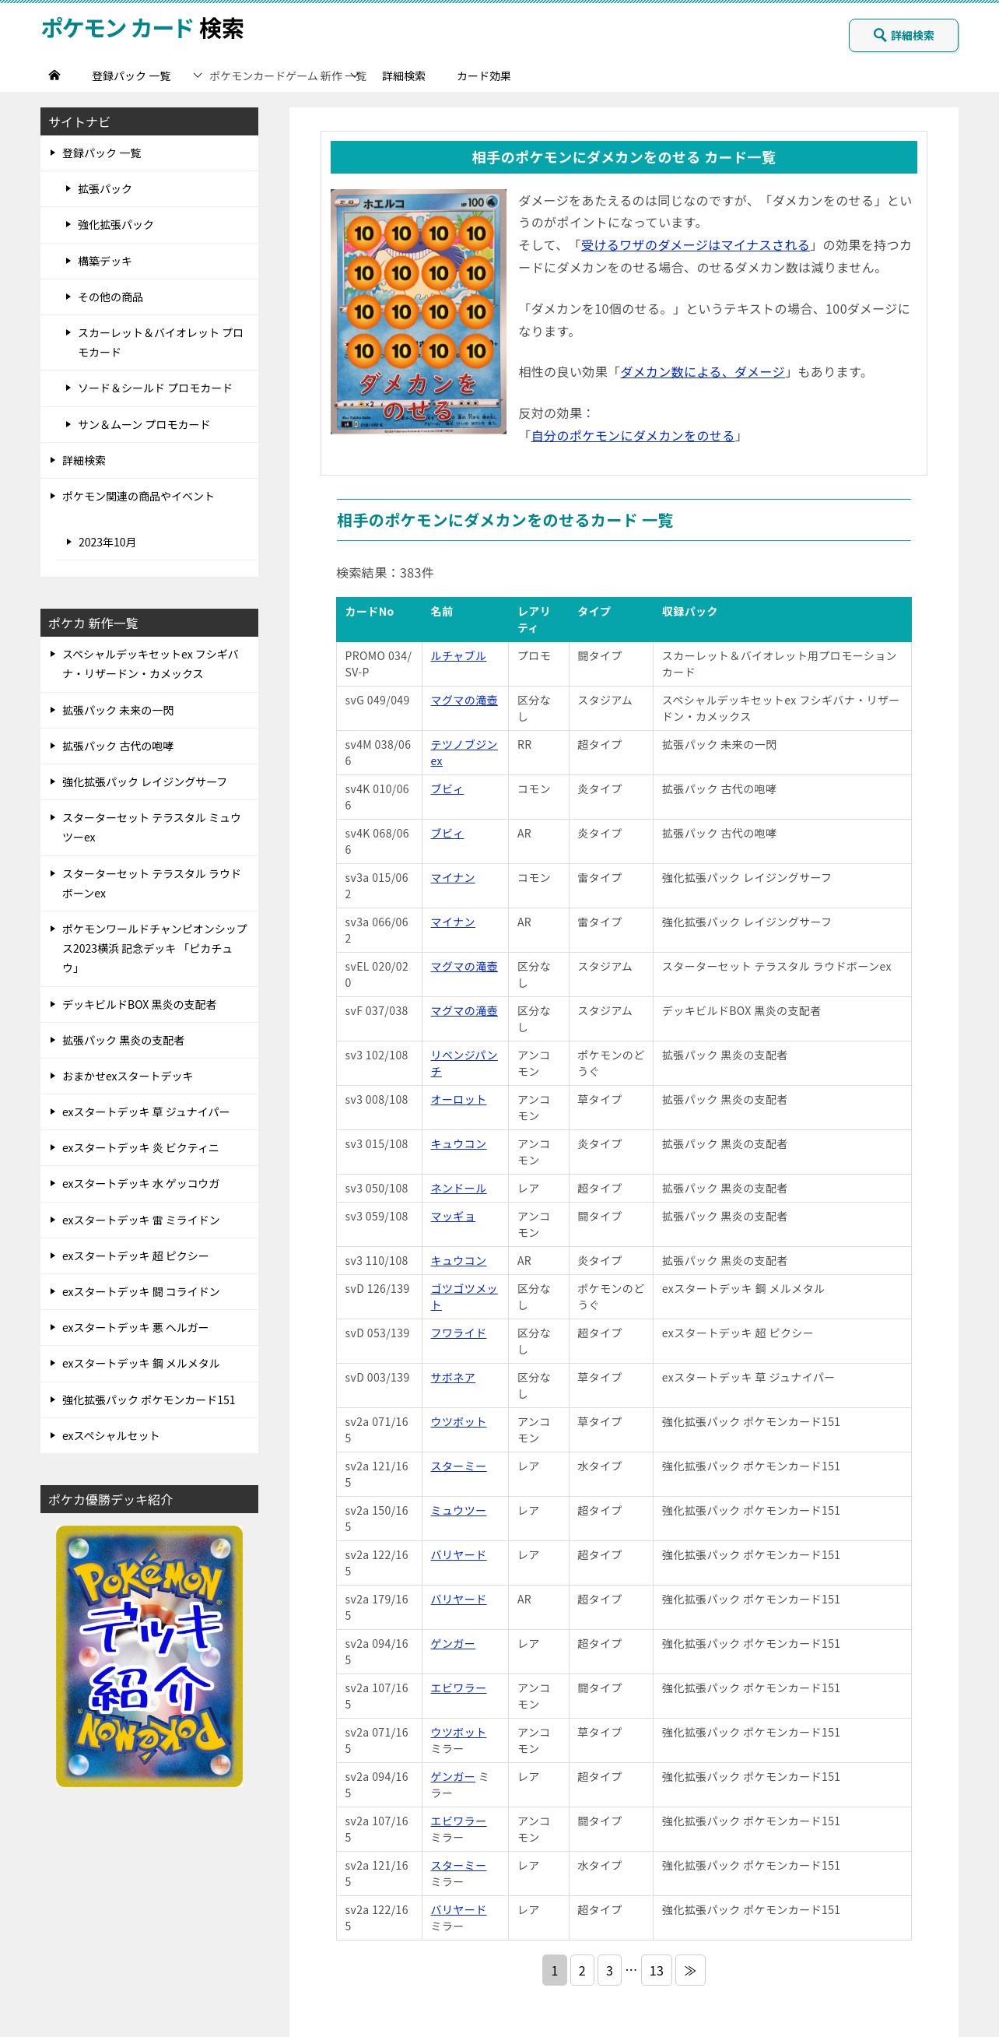Image resolution: width=999 pixels, height=2037 pixels.
Task: Open the ミュウツー card link
Action: coord(458,1510)
